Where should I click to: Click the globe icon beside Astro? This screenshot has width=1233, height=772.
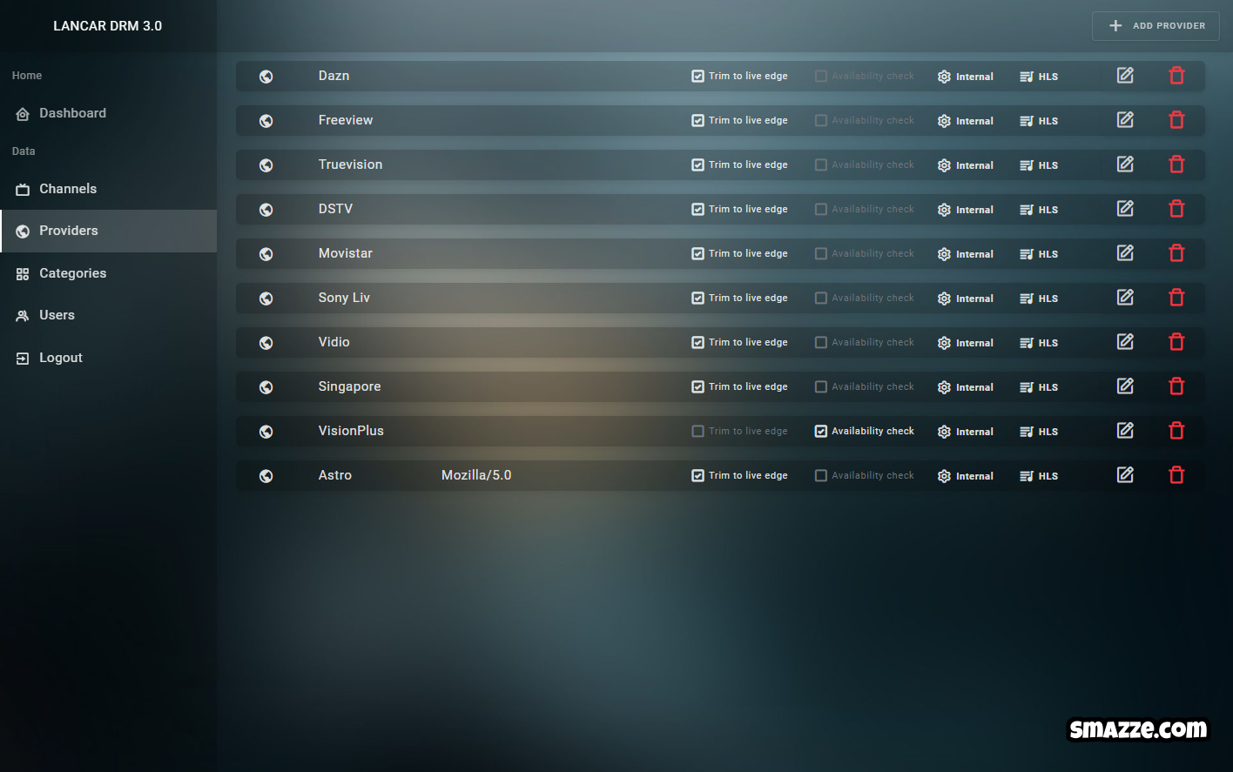266,476
